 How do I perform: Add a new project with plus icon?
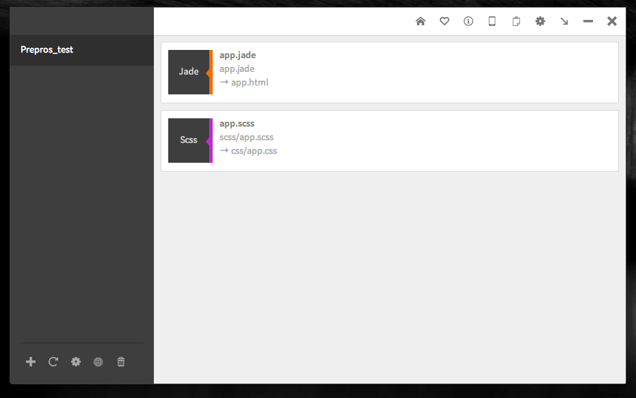tap(31, 362)
